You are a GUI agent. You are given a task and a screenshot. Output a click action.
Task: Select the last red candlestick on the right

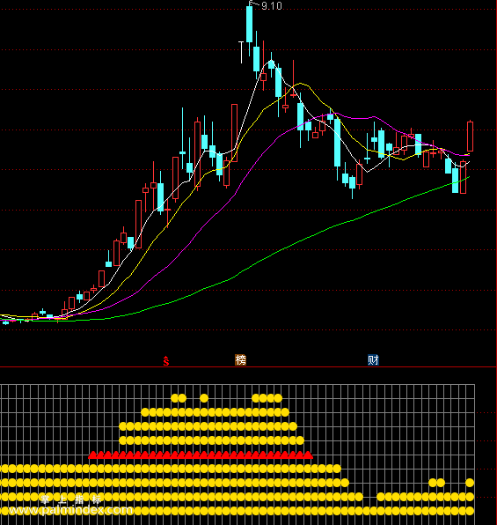point(470,137)
